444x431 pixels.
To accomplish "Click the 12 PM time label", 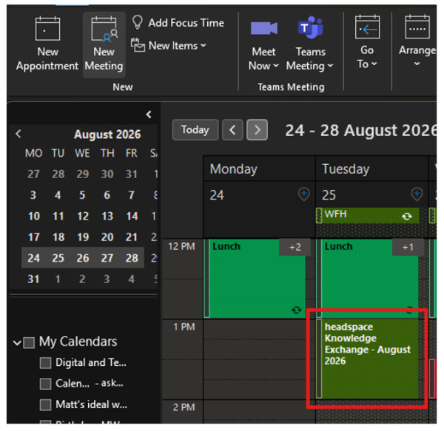I will coord(181,246).
